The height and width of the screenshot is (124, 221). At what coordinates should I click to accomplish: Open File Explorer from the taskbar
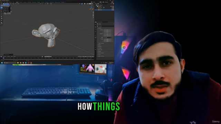pyautogui.click(x=18, y=63)
